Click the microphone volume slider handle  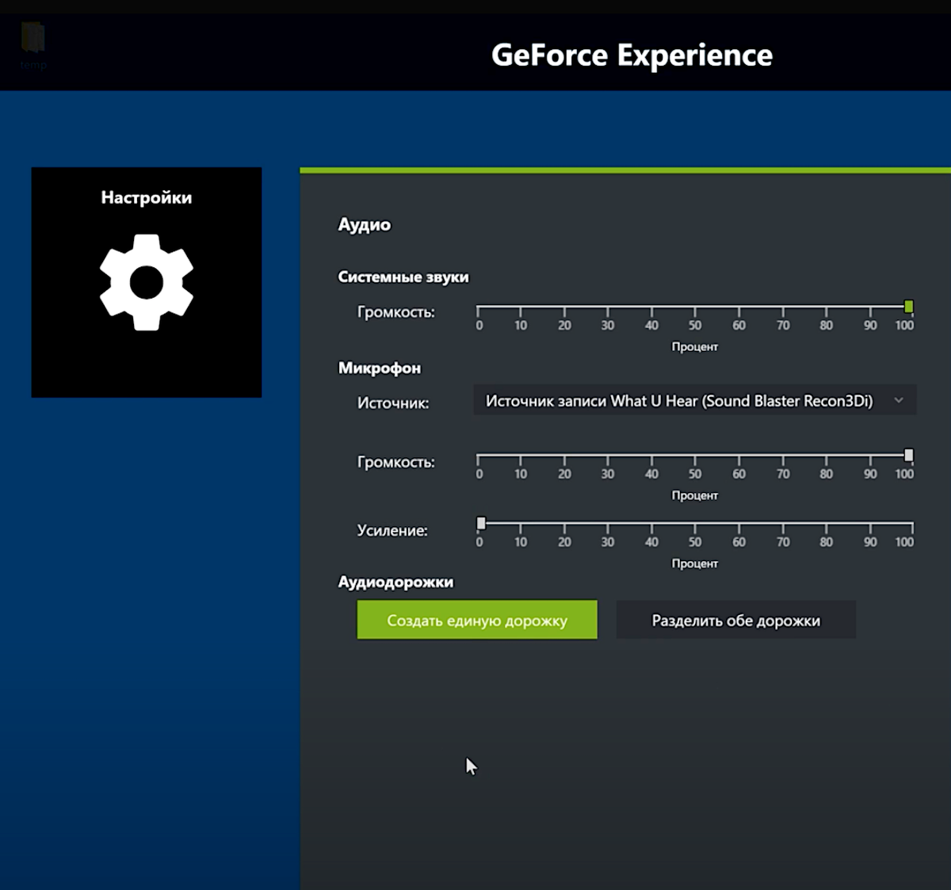[909, 455]
